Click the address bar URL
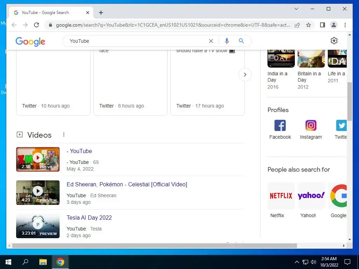 click(x=173, y=25)
